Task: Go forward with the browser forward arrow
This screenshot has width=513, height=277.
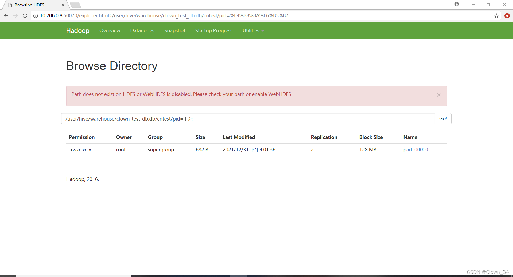Action: [x=15, y=16]
